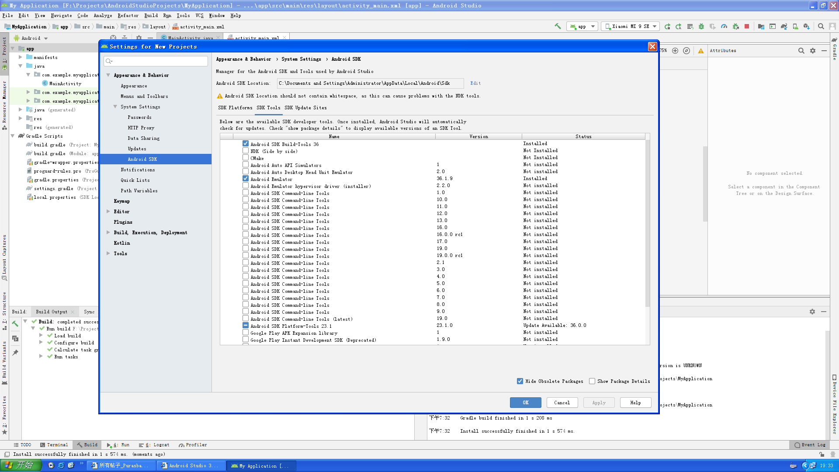Click the OK button
Image resolution: width=839 pixels, height=472 pixels.
point(526,403)
